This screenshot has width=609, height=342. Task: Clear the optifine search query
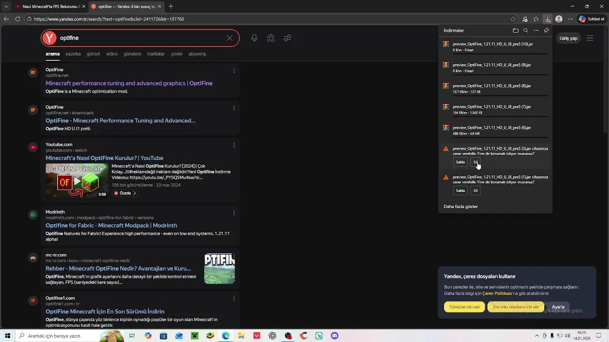229,38
